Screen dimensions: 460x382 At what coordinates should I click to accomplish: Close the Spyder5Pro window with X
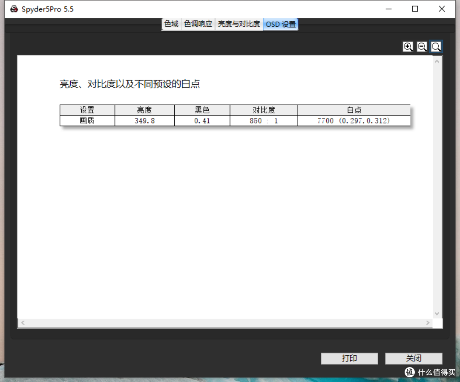pyautogui.click(x=442, y=9)
